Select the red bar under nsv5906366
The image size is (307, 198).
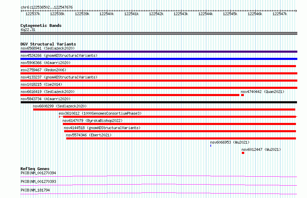point(158,66)
